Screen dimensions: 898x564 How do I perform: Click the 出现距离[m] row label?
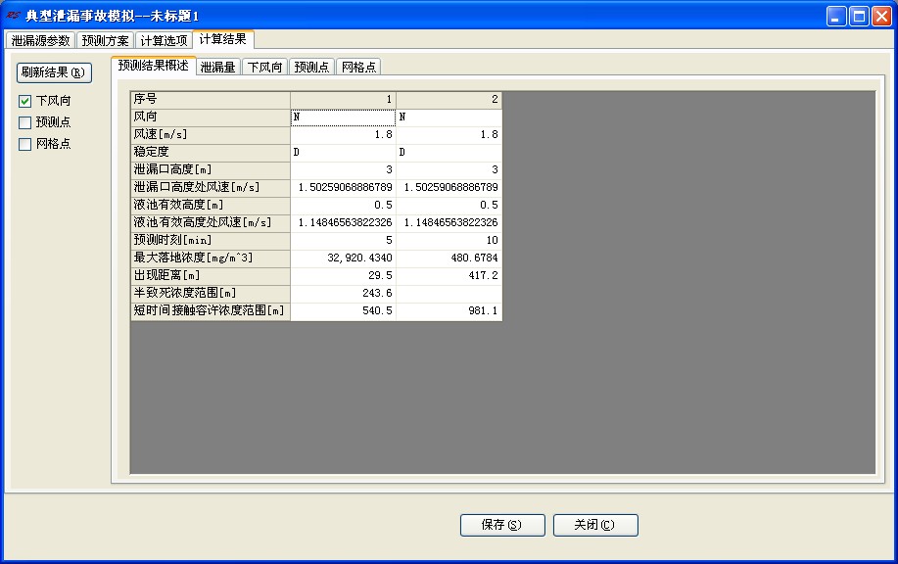(211, 275)
